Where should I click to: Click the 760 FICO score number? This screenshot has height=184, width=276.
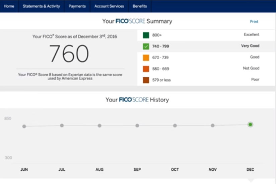tap(69, 54)
